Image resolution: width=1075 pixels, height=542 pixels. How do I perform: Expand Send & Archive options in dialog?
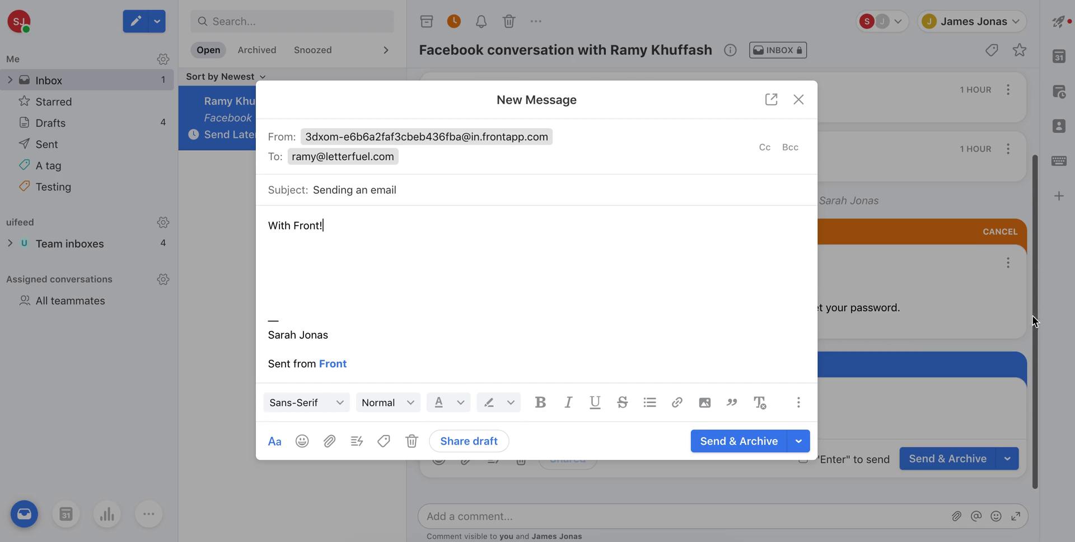point(798,441)
